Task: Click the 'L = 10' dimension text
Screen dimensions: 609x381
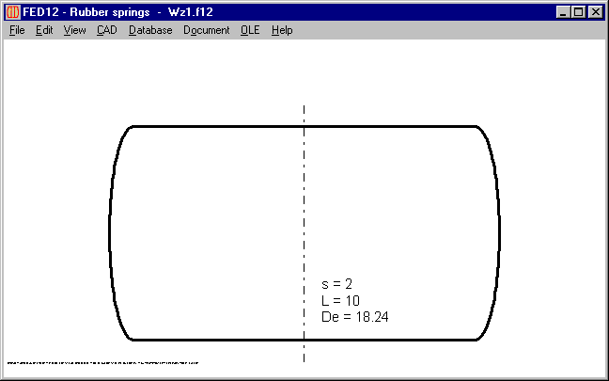Action: coord(340,300)
